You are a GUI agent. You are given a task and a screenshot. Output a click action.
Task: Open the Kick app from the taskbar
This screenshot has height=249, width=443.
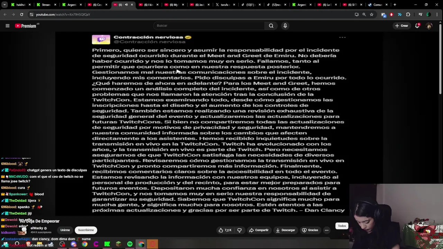point(107,244)
